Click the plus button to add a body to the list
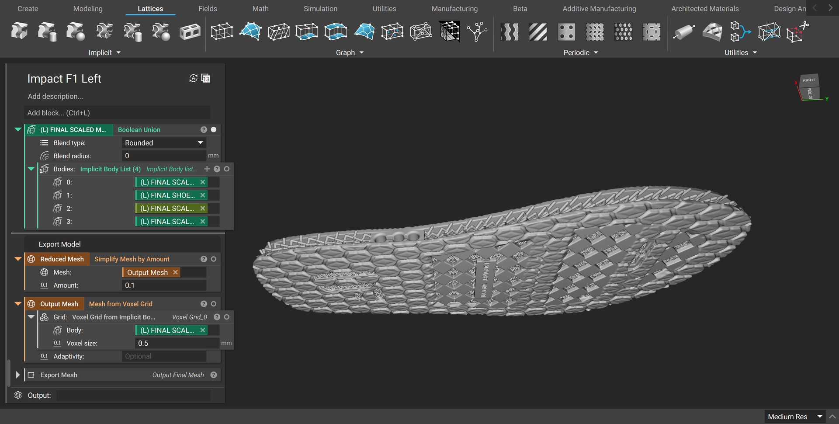839x424 pixels. click(207, 169)
